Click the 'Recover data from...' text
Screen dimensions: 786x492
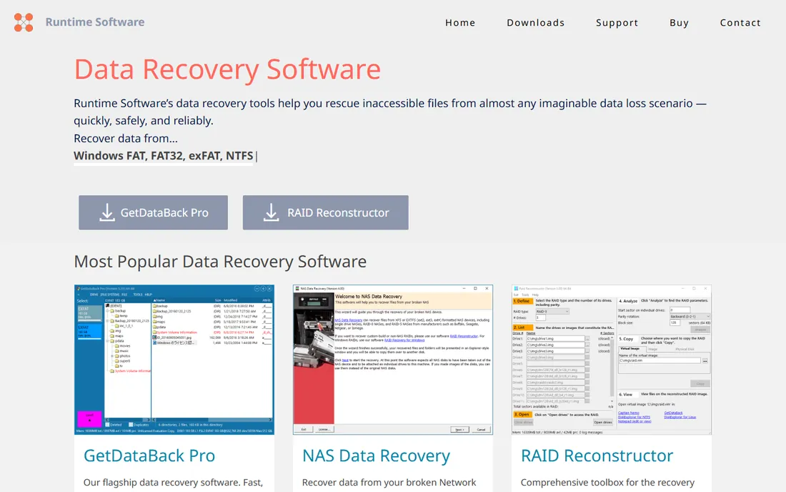126,139
